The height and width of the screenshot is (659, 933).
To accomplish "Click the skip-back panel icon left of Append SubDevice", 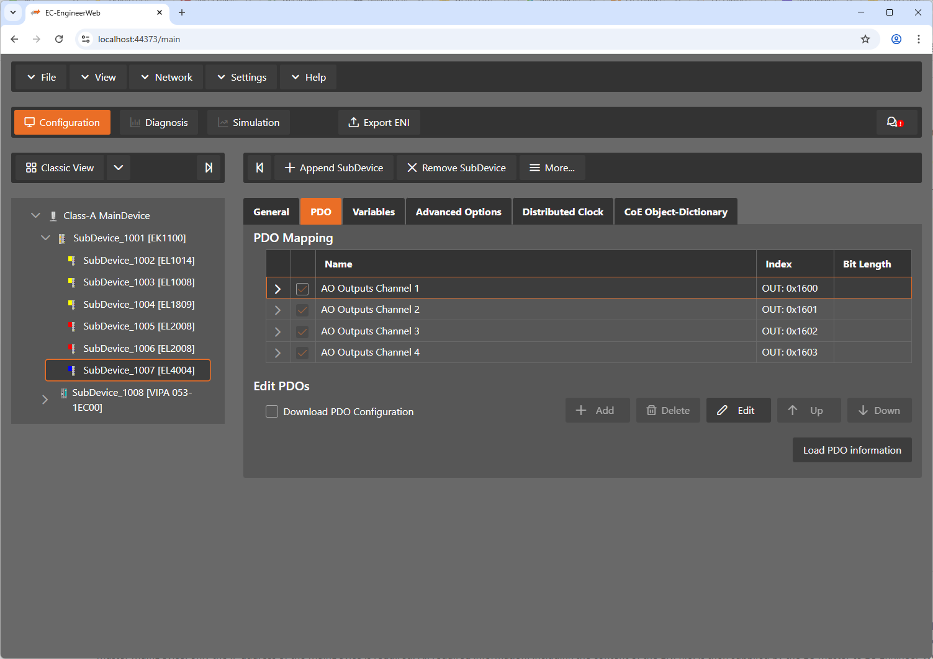I will [x=259, y=168].
